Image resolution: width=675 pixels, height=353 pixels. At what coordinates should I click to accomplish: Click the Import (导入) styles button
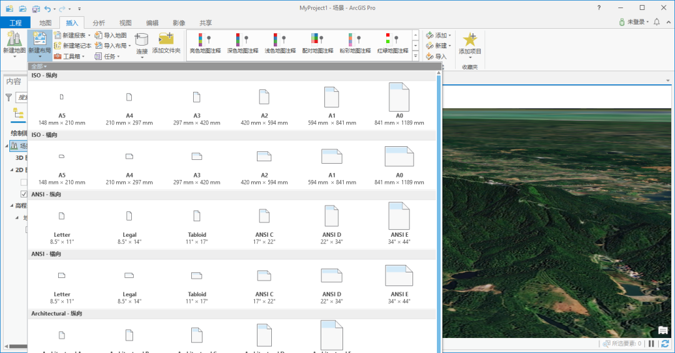(x=437, y=56)
